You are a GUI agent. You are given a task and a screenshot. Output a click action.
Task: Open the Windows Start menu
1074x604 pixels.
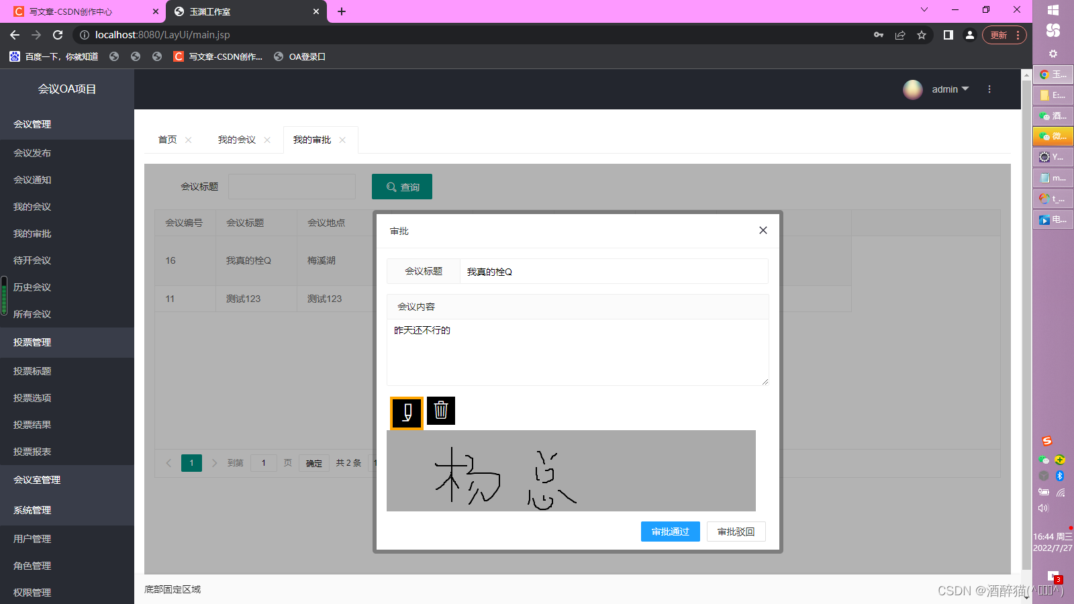click(1053, 9)
